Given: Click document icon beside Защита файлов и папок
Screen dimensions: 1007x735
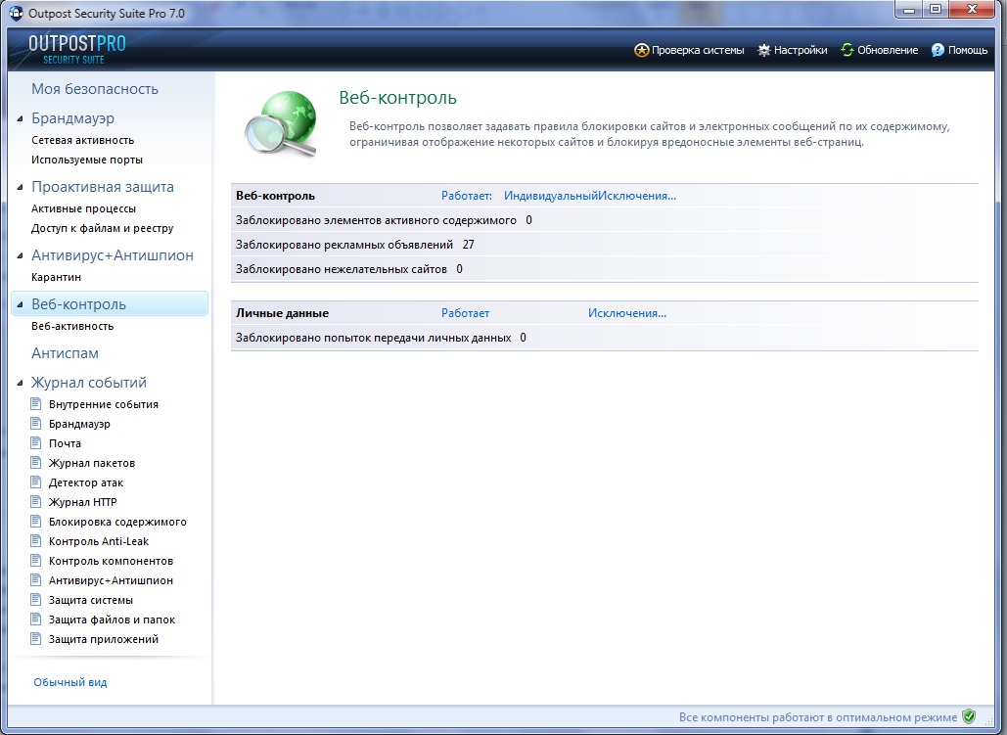Looking at the screenshot, I should pos(36,620).
